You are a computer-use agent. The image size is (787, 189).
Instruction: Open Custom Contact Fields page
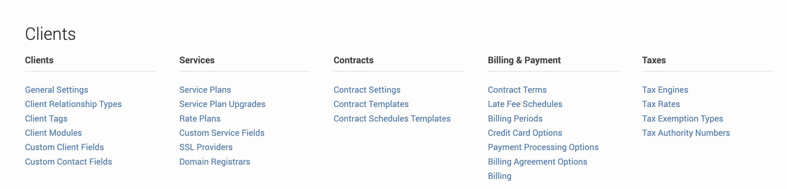point(68,162)
